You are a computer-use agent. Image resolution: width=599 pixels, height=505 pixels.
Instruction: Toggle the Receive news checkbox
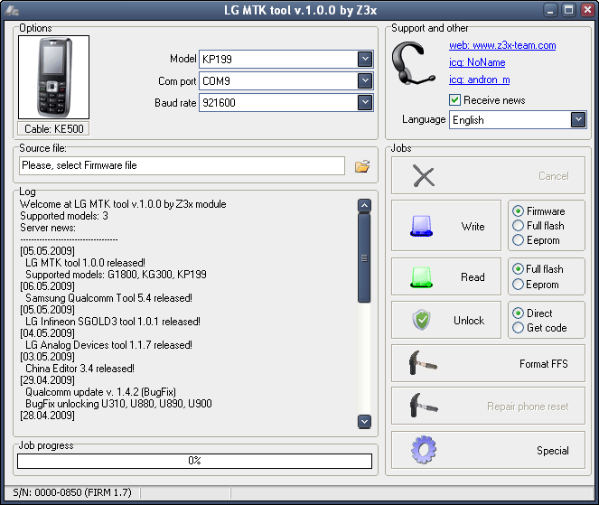click(x=454, y=100)
